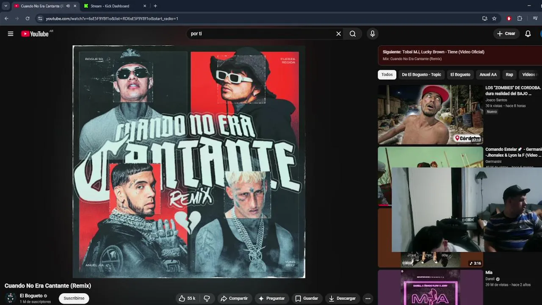Viewport: 542px width, 305px height.
Task: Close the Cuando No Era Cantante tab
Action: coord(75,6)
